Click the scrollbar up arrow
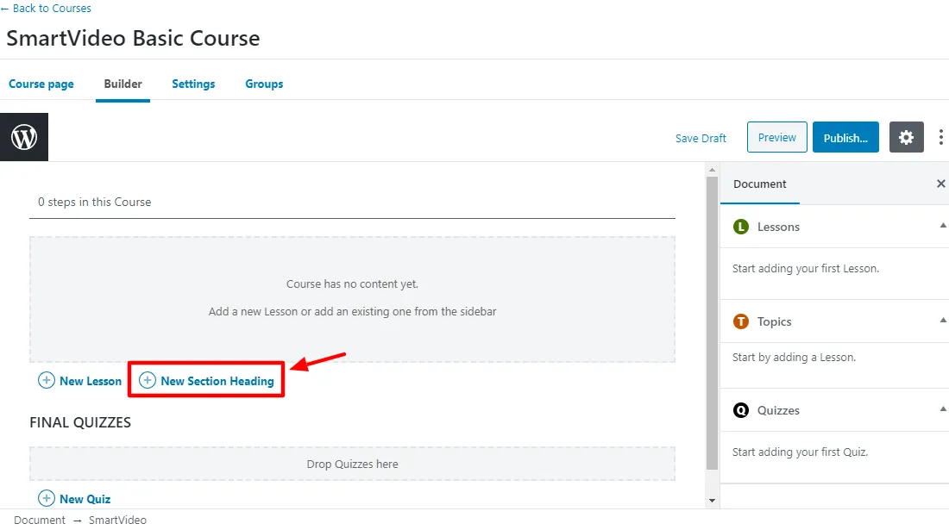This screenshot has width=949, height=530. coord(712,170)
